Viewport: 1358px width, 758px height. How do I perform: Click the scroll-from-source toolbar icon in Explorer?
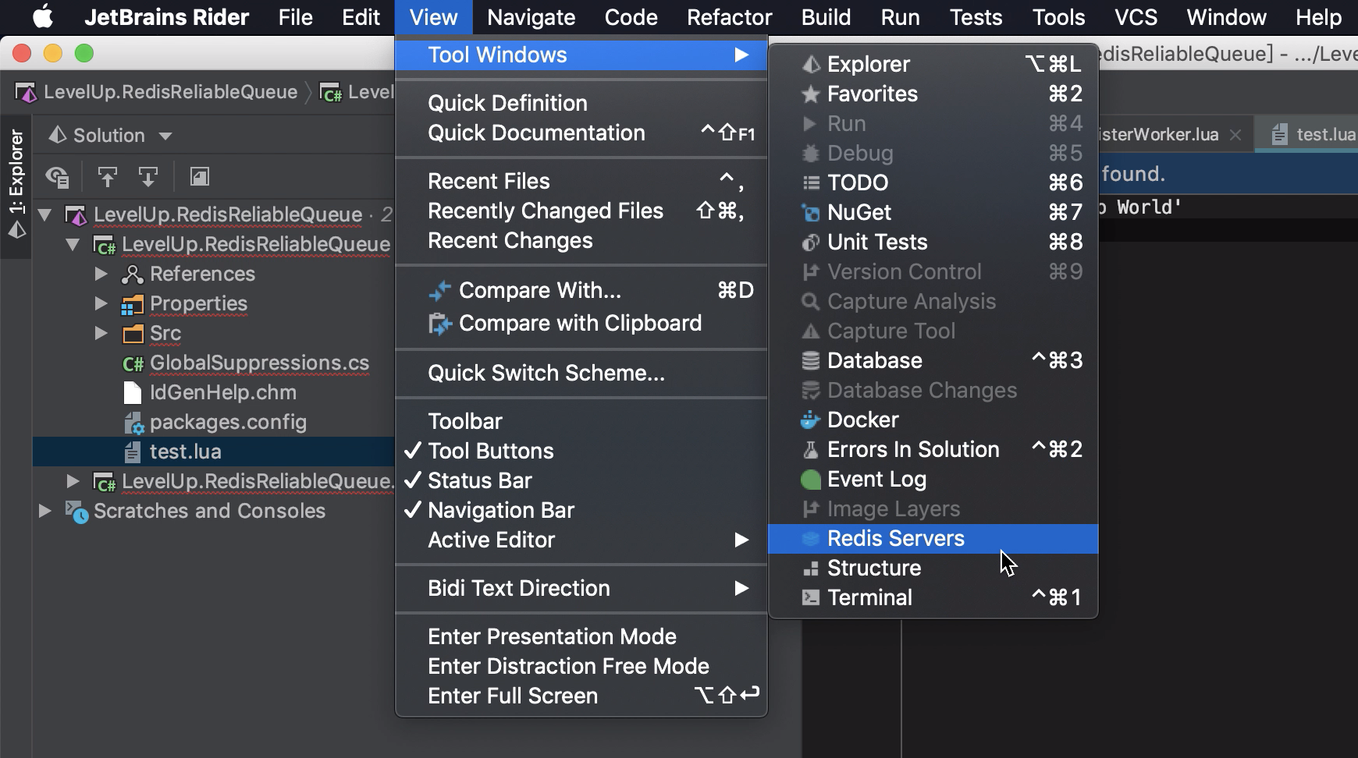pyautogui.click(x=58, y=177)
